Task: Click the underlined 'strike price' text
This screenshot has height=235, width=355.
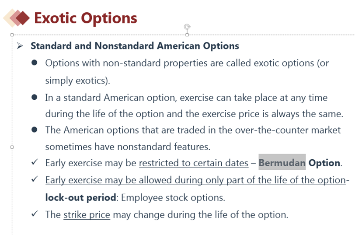Action: click(x=87, y=215)
